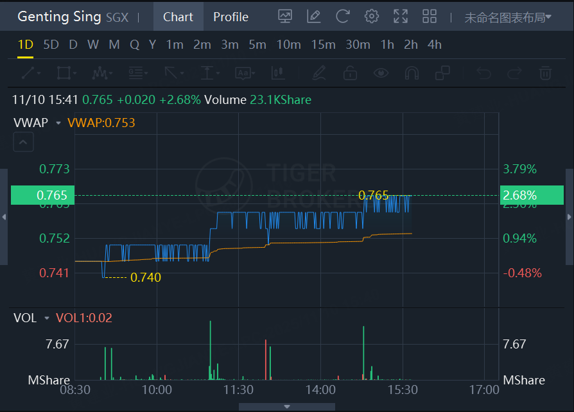Open the chart layout name dropdown
Viewport: 574px width, 412px height.
(507, 17)
